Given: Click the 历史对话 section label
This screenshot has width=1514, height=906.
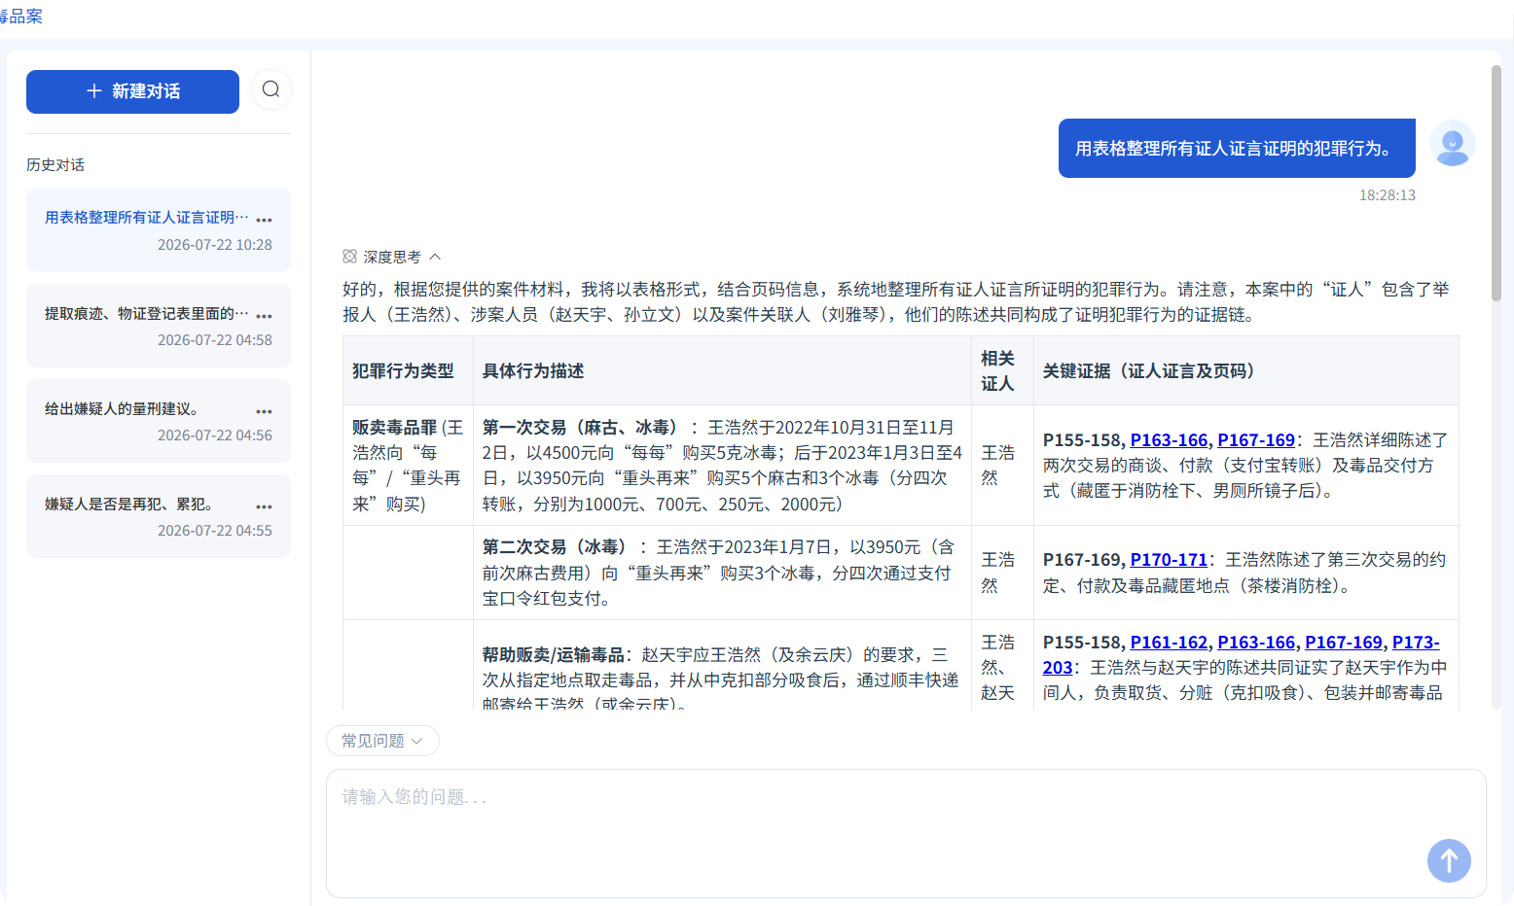Looking at the screenshot, I should point(55,165).
